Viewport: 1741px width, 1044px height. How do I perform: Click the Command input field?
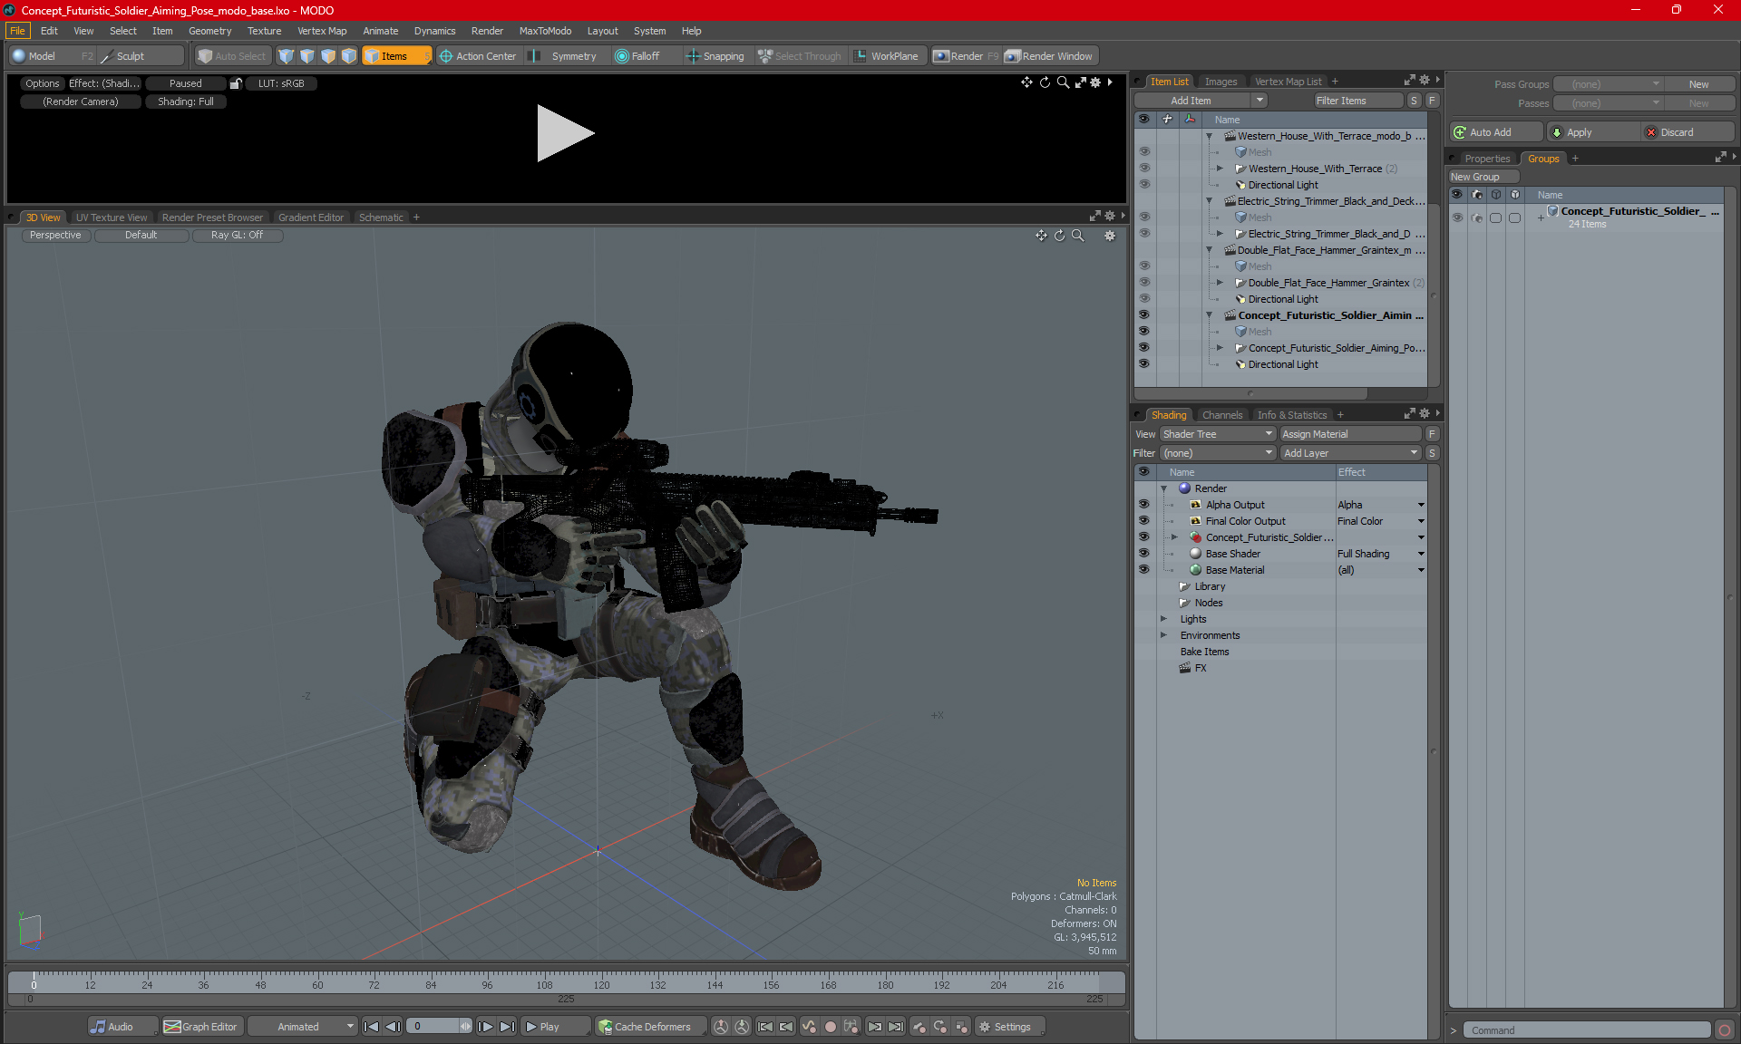(1589, 1030)
